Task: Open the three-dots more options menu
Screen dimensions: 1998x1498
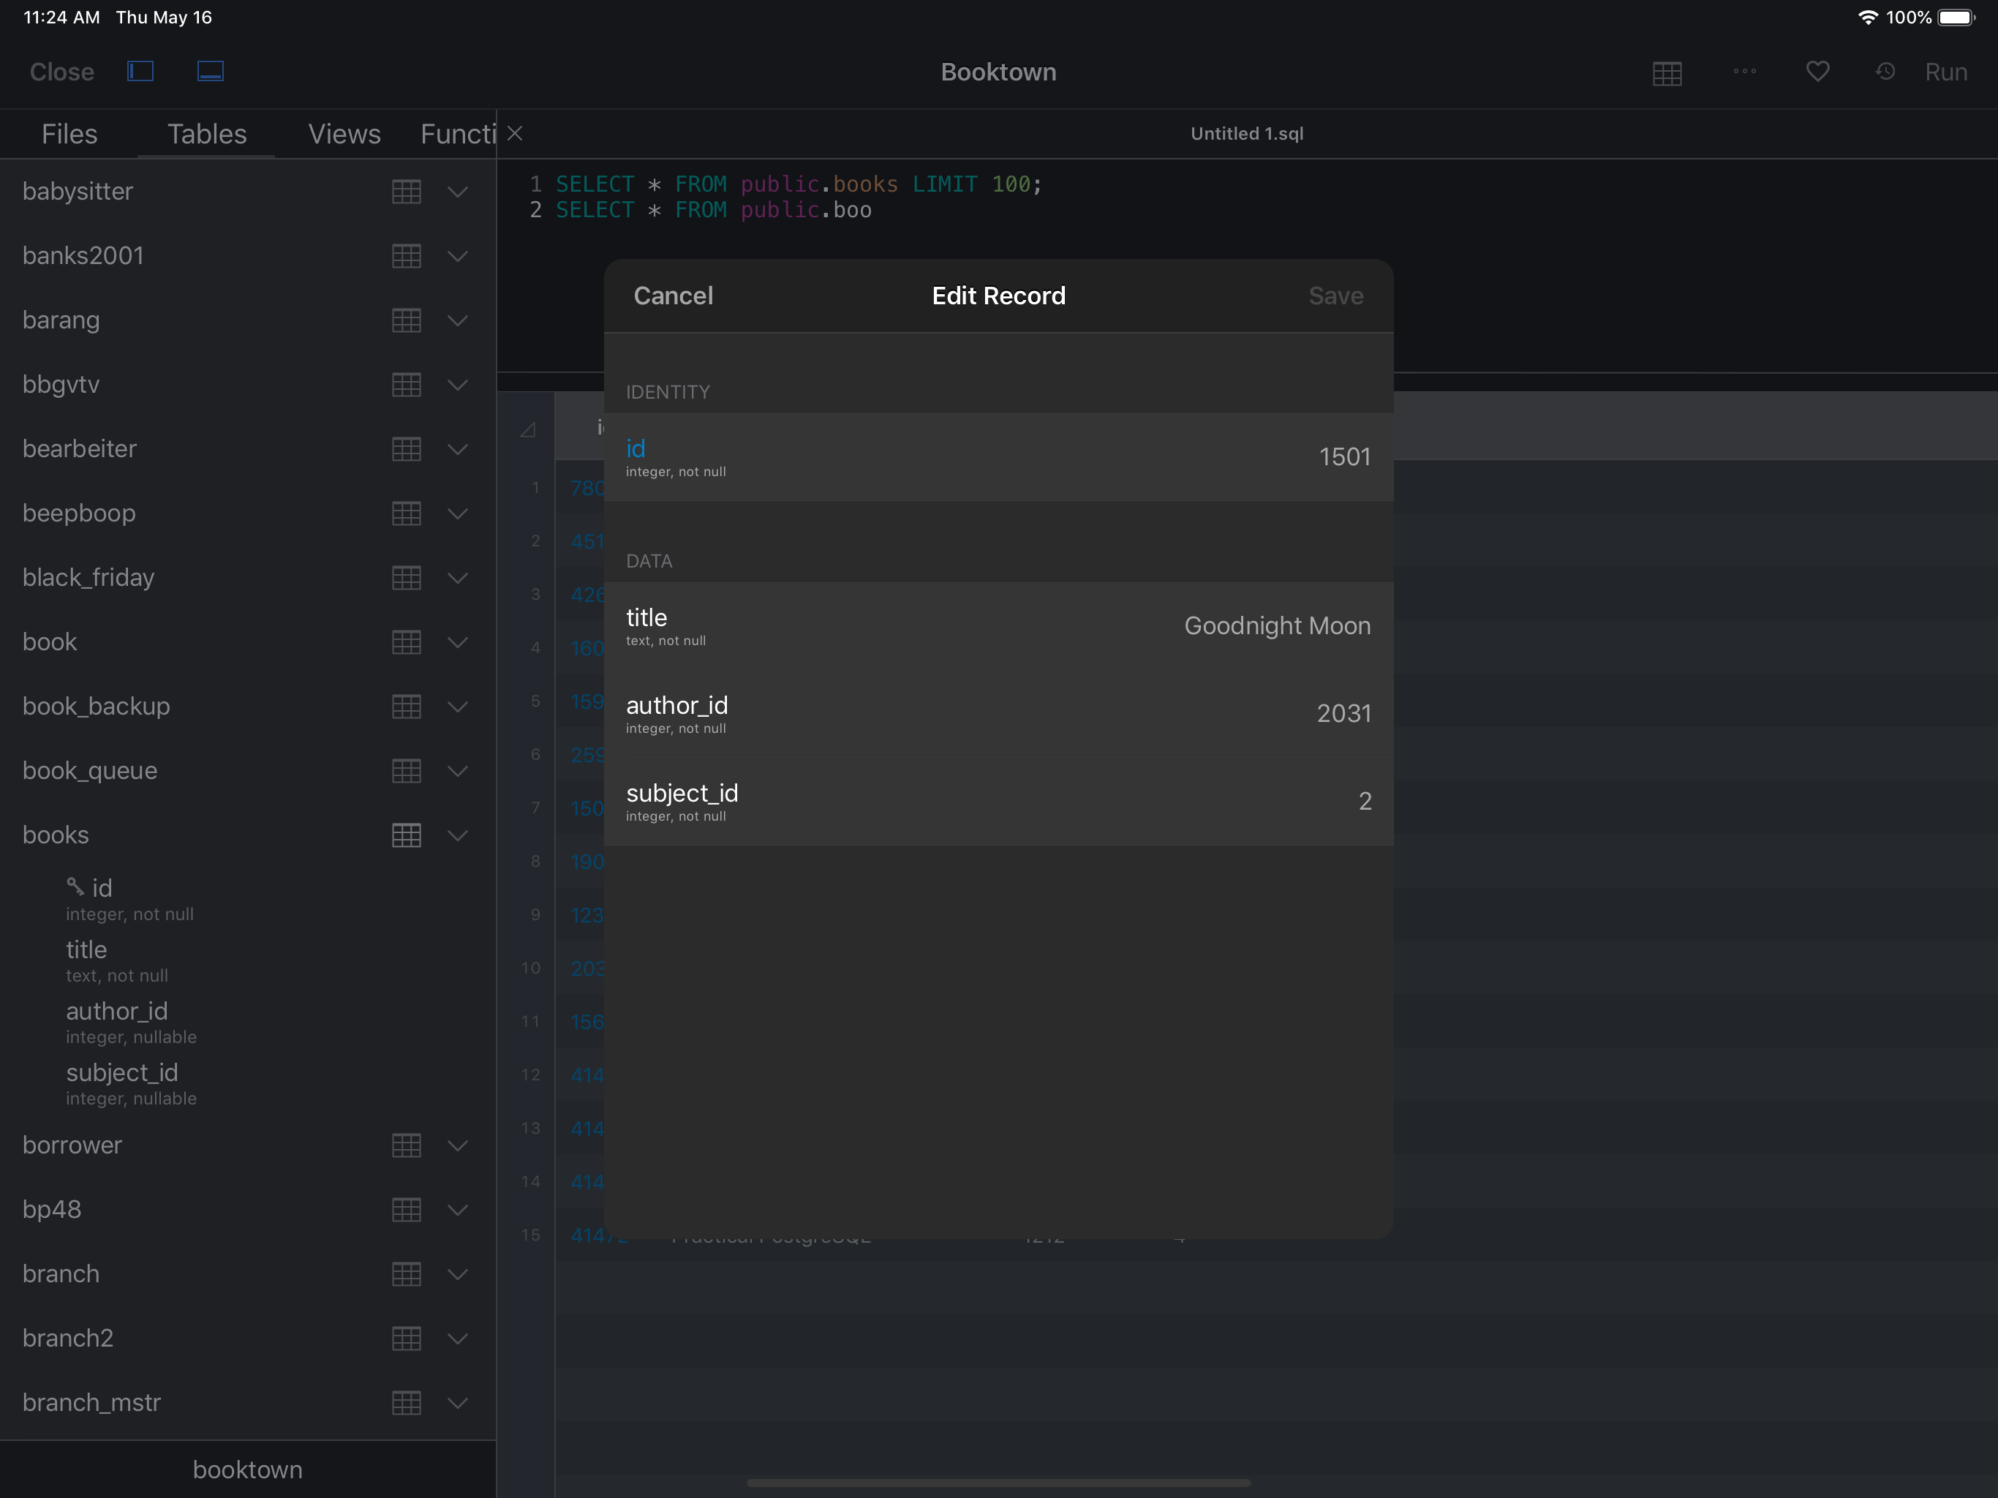Action: pyautogui.click(x=1744, y=72)
